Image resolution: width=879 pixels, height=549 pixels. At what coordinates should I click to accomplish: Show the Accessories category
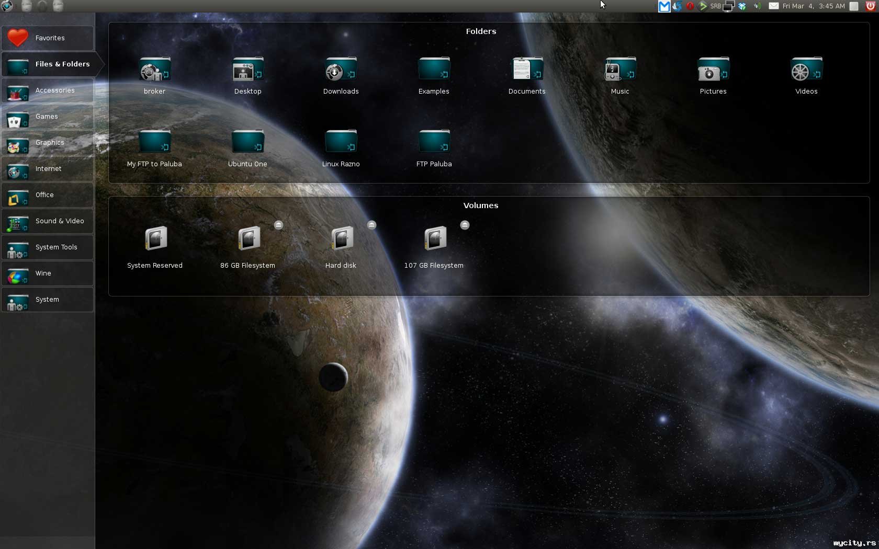click(x=48, y=90)
